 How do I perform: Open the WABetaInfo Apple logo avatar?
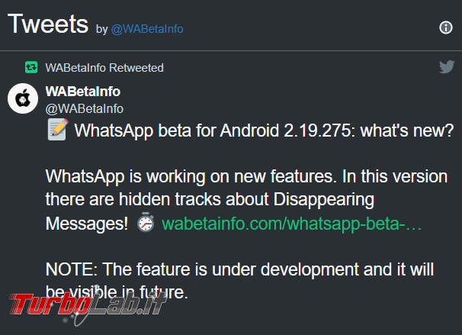23,98
